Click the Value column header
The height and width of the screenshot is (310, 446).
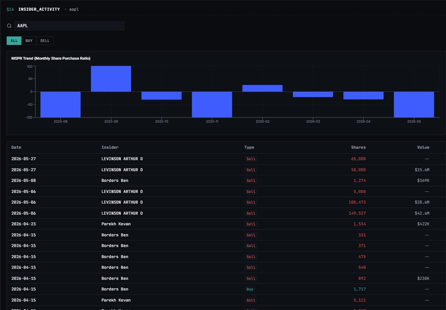tap(423, 147)
